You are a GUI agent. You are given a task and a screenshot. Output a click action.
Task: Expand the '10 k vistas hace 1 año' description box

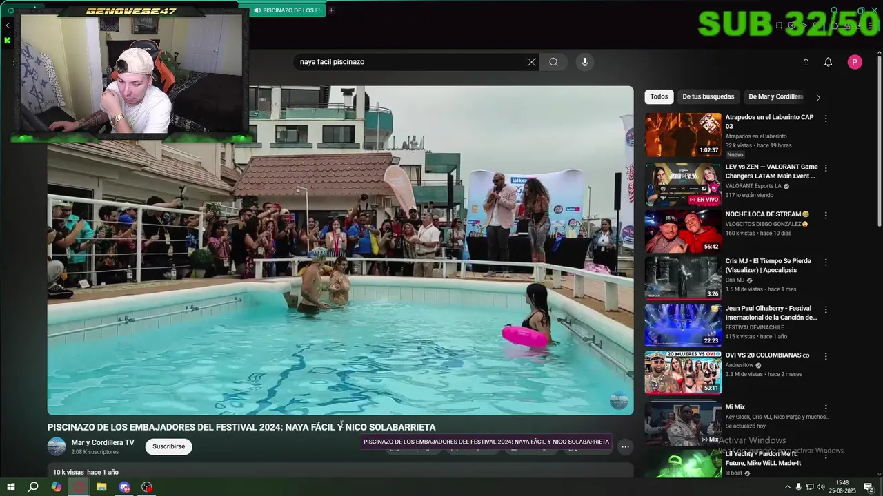tap(340, 471)
